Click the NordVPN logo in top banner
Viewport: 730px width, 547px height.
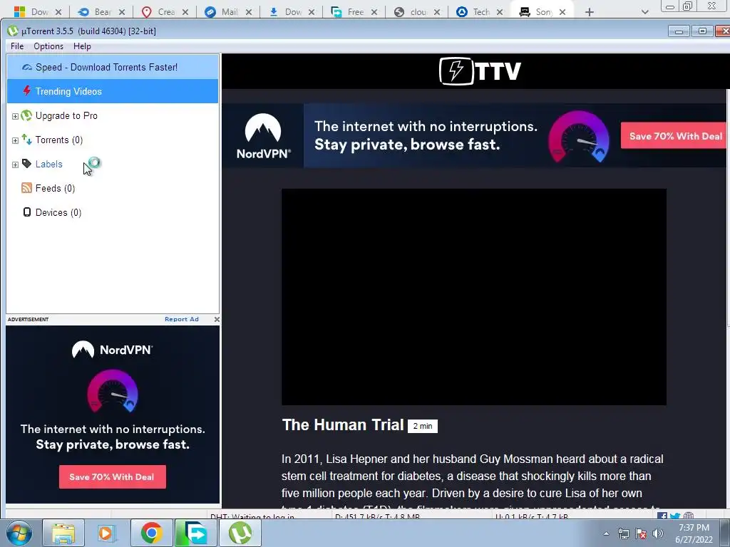click(263, 136)
